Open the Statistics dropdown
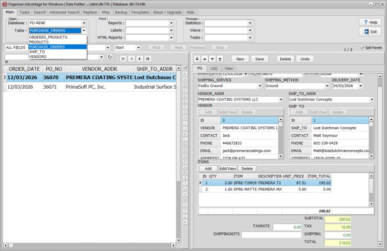The image size is (387, 251). [250, 23]
